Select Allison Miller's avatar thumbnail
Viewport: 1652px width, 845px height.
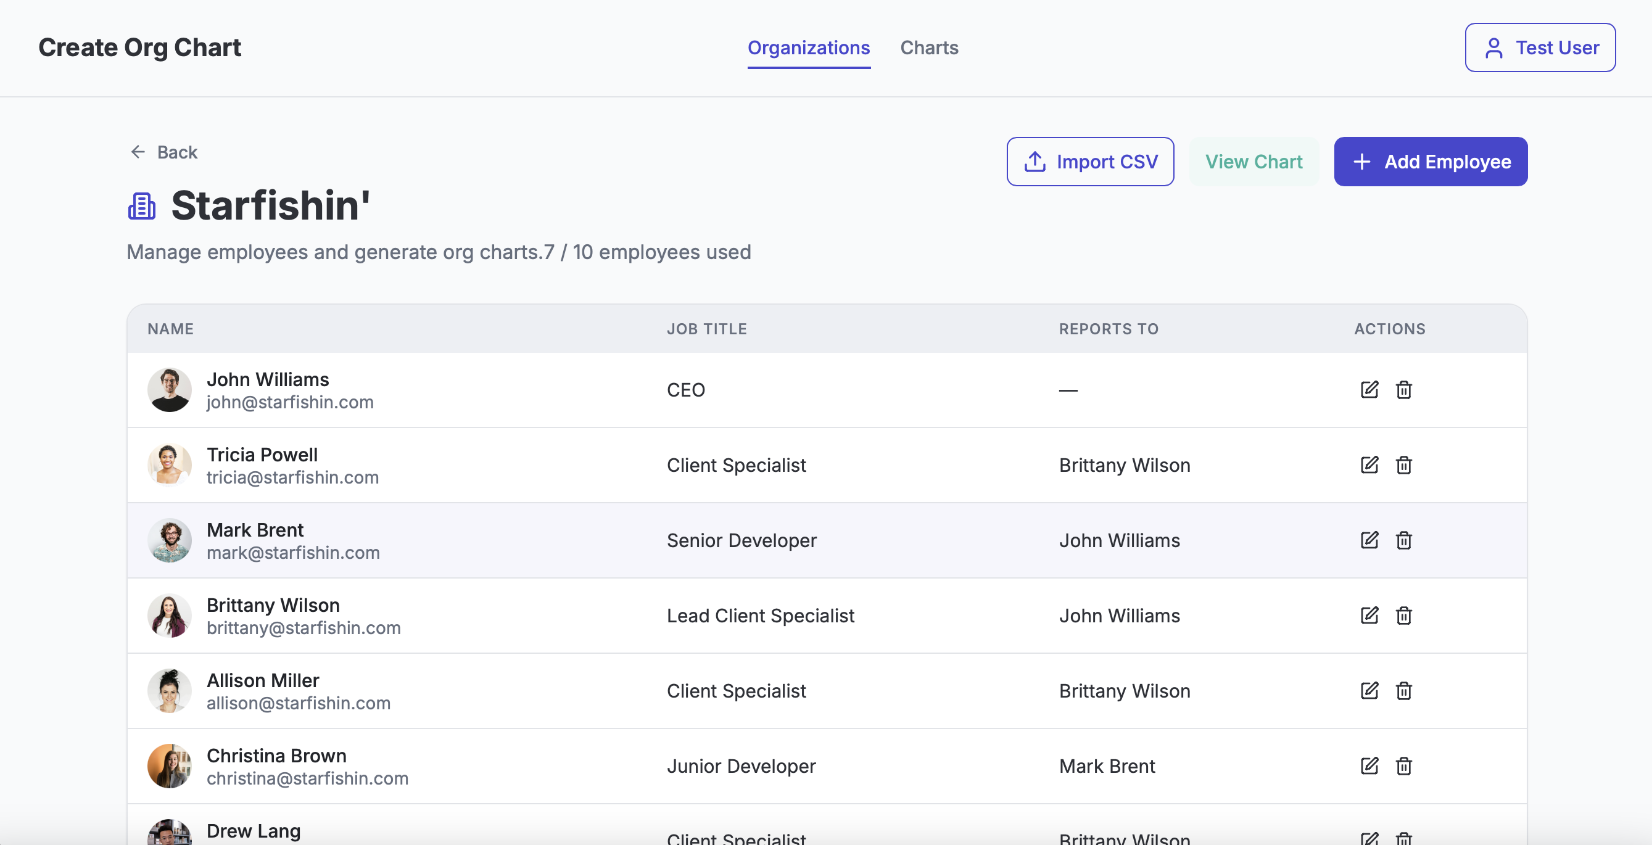click(169, 691)
